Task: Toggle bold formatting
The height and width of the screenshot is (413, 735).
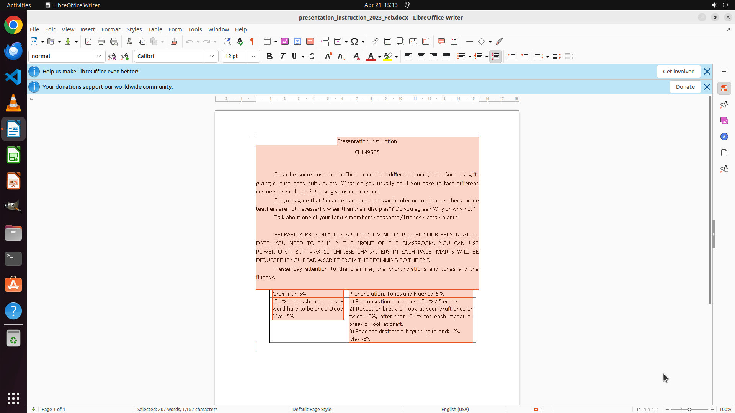Action: [x=269, y=56]
